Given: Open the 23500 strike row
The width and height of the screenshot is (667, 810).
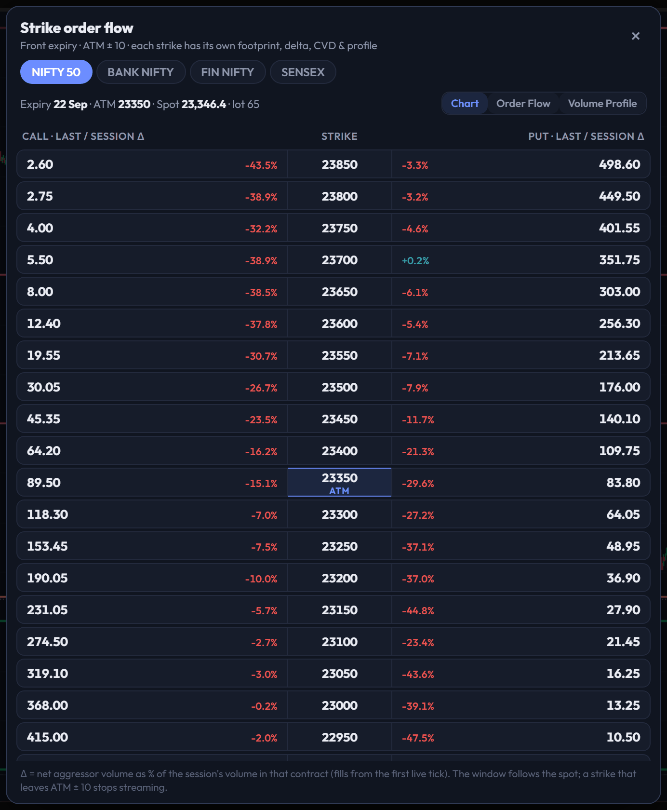Looking at the screenshot, I should coord(333,387).
